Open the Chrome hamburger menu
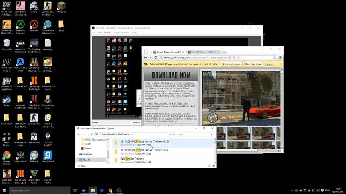Screen dimensions: 346x194 coord(280,58)
